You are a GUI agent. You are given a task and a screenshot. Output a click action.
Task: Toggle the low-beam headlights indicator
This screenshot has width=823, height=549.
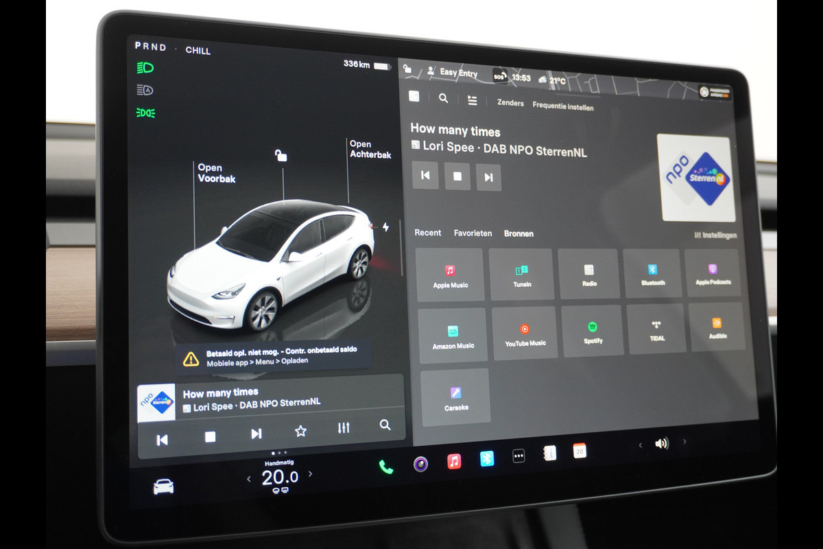coord(145,67)
